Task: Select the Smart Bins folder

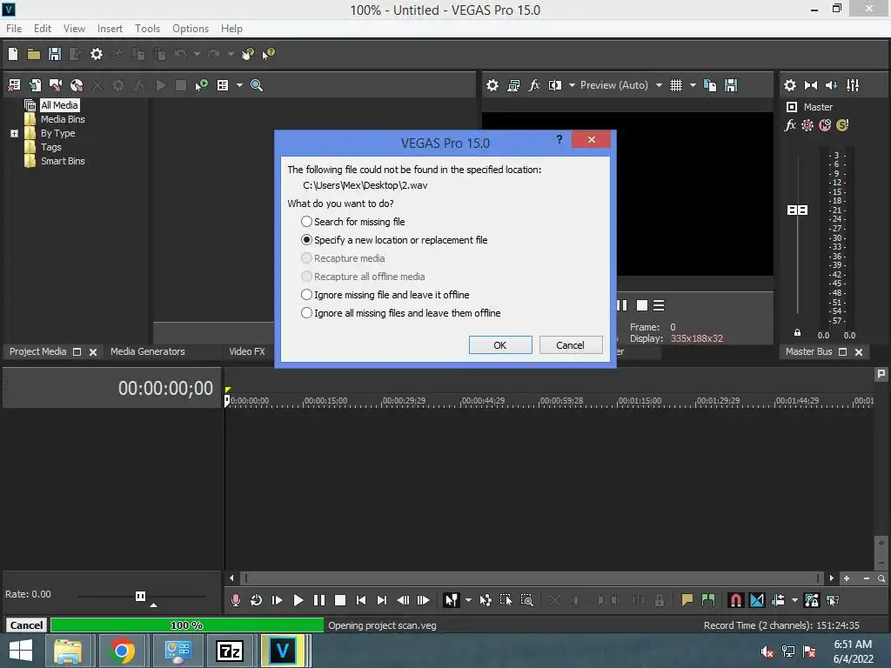Action: [x=63, y=161]
